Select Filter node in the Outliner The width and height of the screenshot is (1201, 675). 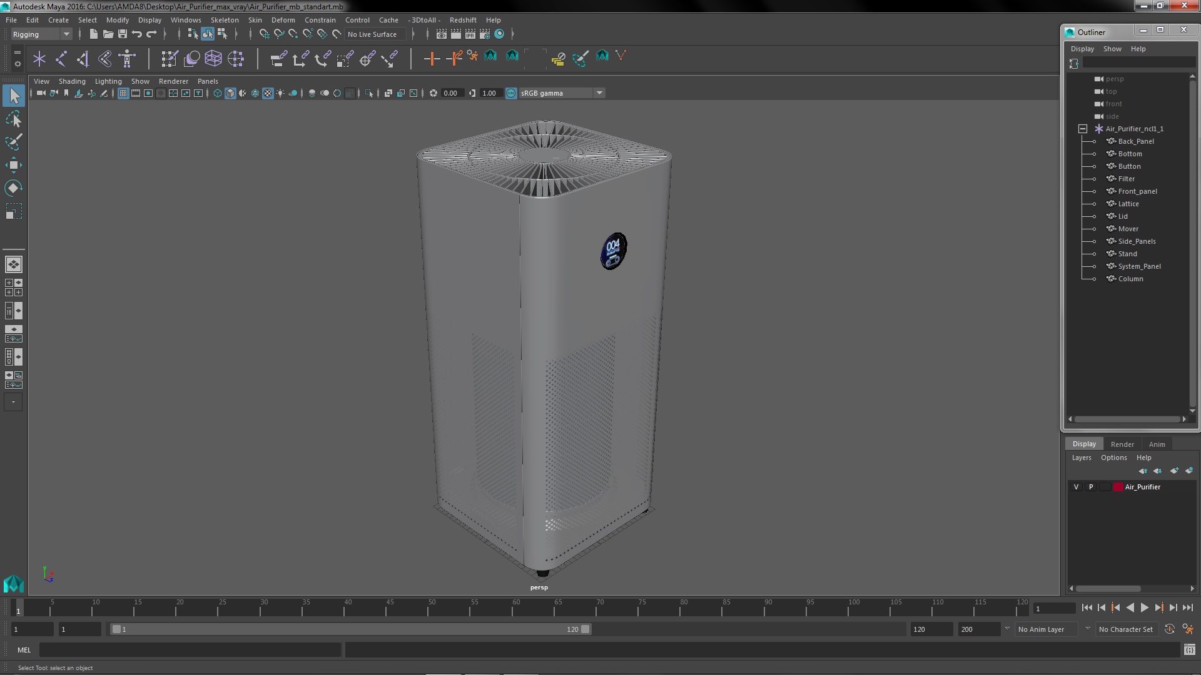(1126, 179)
